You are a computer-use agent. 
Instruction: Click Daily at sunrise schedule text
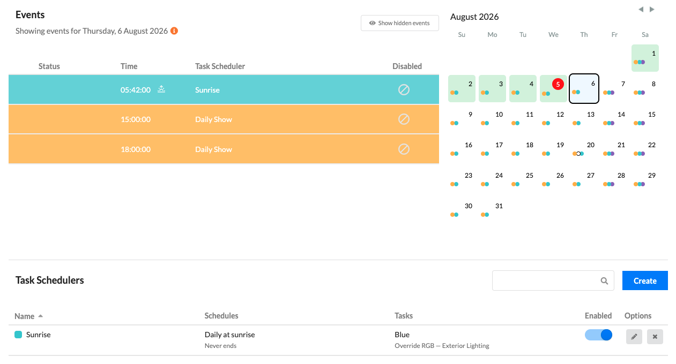point(230,335)
